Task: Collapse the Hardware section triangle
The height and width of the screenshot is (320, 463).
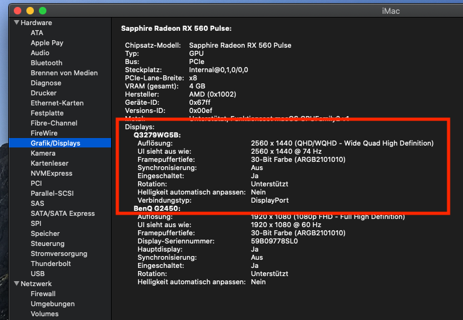Action: point(16,23)
